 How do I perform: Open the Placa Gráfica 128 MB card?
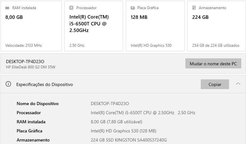tap(155, 26)
